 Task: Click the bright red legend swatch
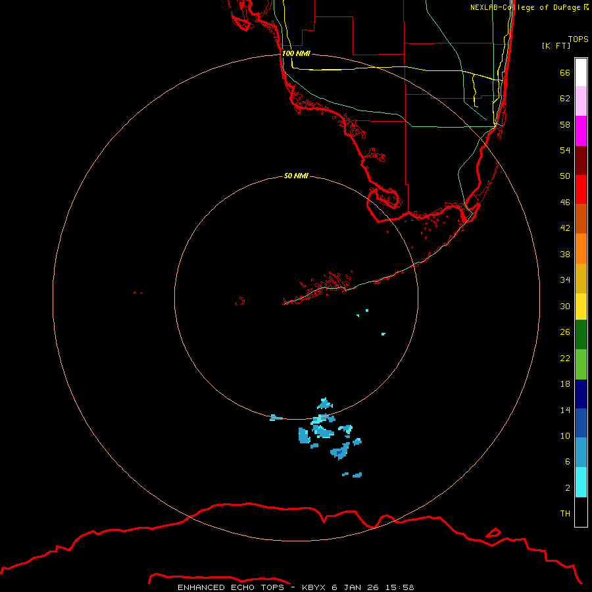(x=581, y=189)
